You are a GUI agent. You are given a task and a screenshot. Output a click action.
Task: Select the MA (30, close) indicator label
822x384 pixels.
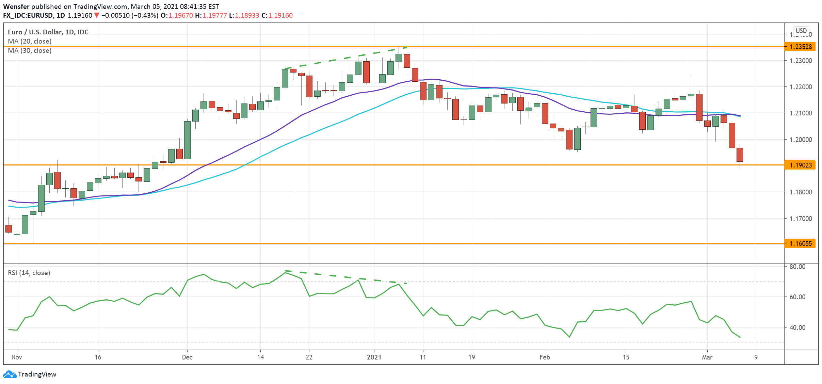pyautogui.click(x=30, y=50)
